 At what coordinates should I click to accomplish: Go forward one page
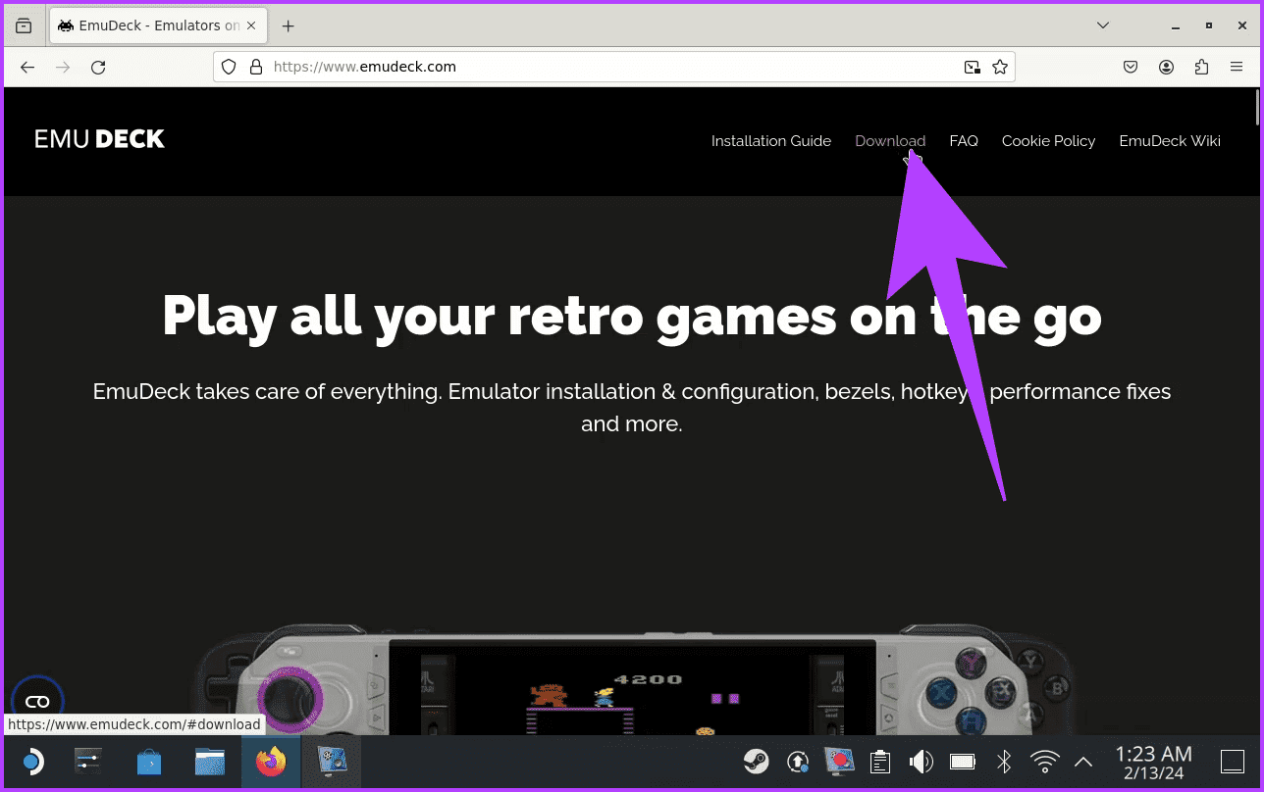point(63,68)
